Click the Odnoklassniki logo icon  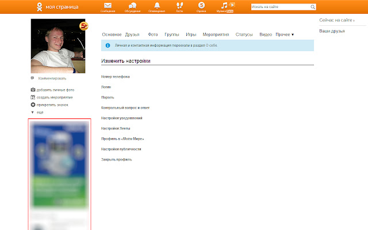tap(40, 7)
